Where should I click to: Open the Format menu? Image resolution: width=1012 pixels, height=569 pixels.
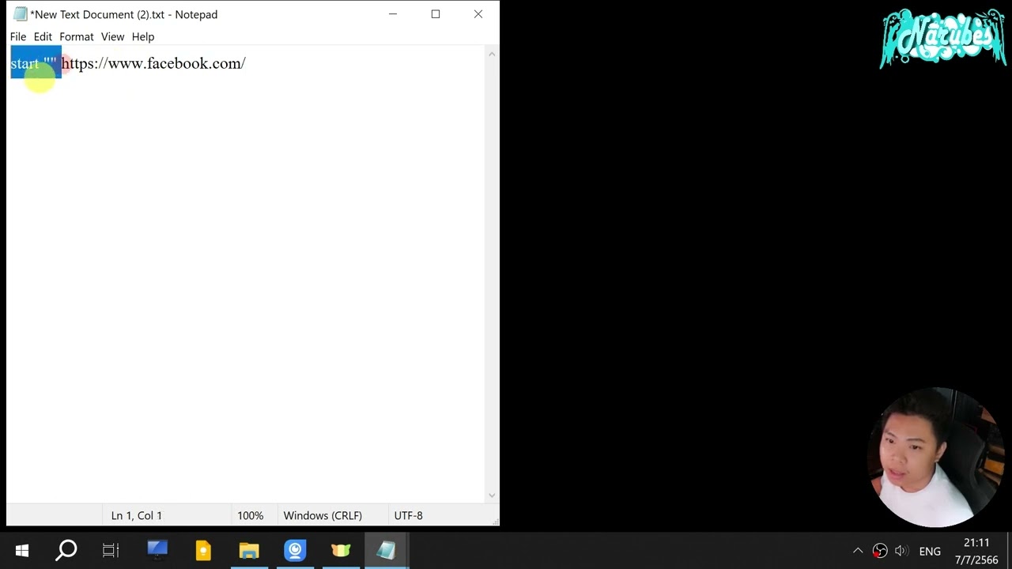(77, 37)
